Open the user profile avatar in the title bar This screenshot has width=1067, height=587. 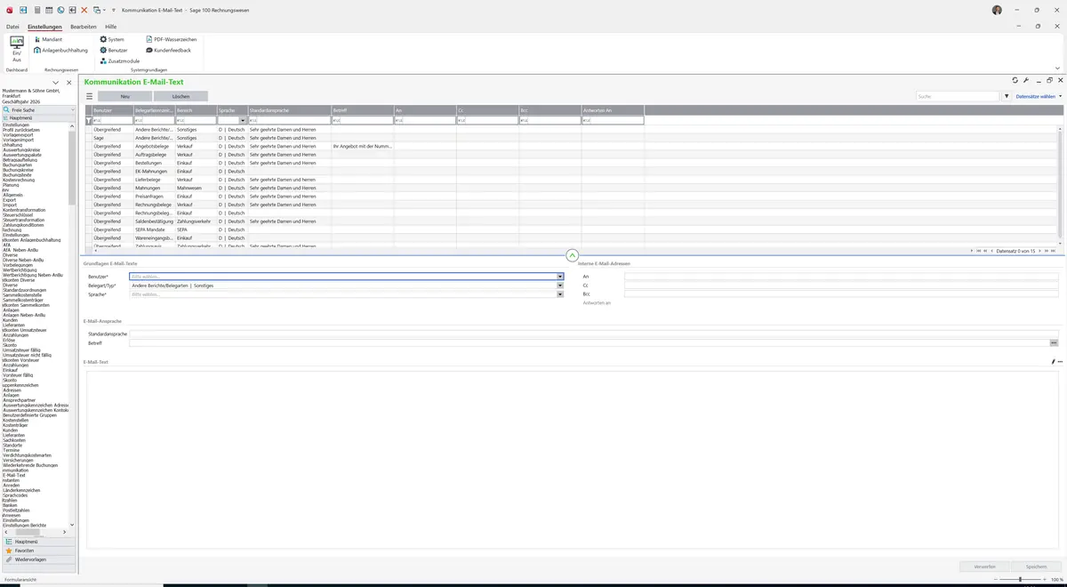997,9
